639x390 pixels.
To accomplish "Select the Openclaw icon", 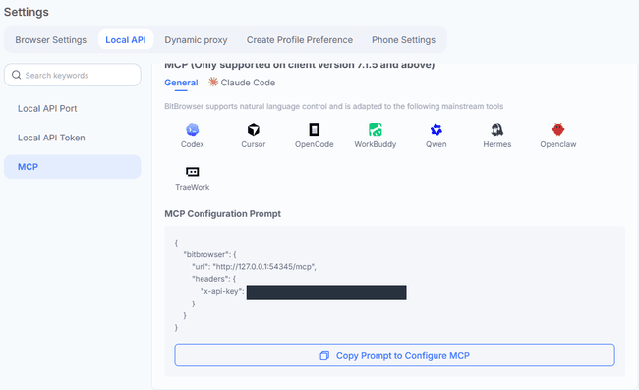I will click(x=558, y=130).
